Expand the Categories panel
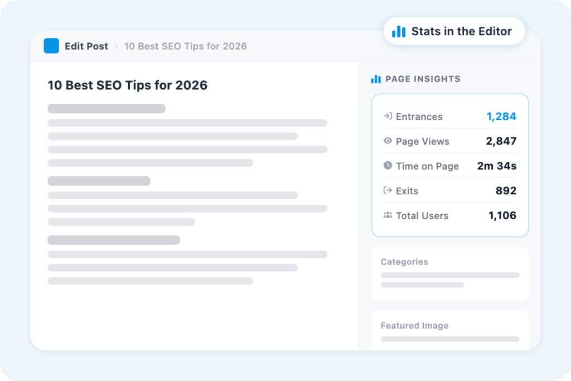This screenshot has width=571, height=381. [x=404, y=262]
